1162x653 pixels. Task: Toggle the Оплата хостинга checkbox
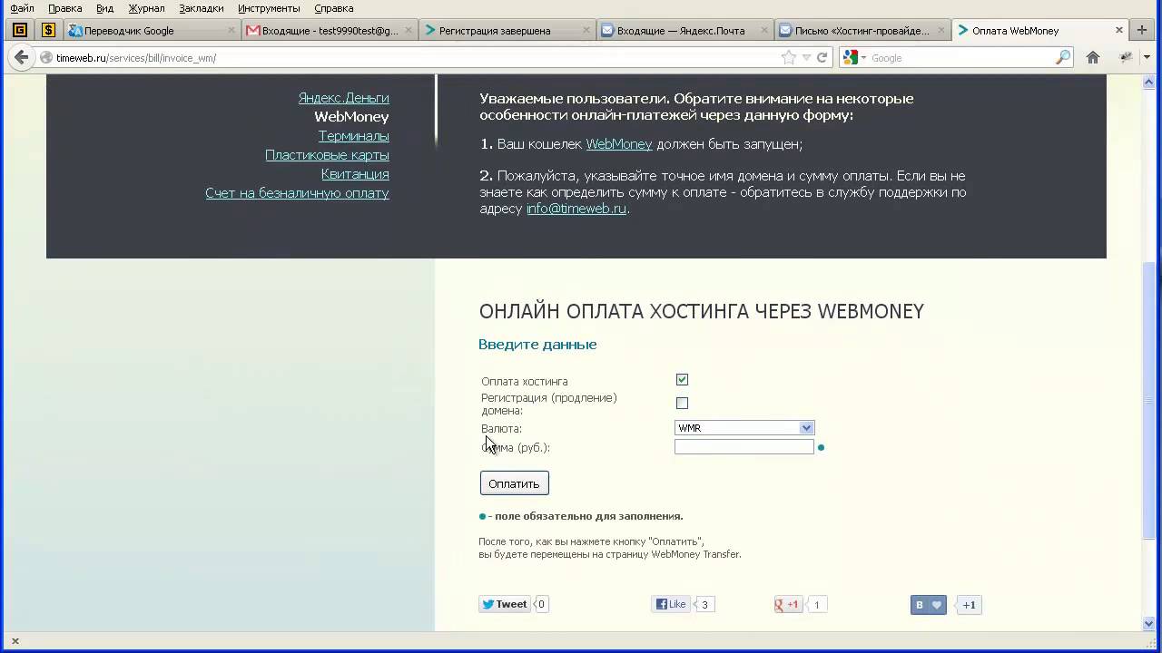(682, 380)
